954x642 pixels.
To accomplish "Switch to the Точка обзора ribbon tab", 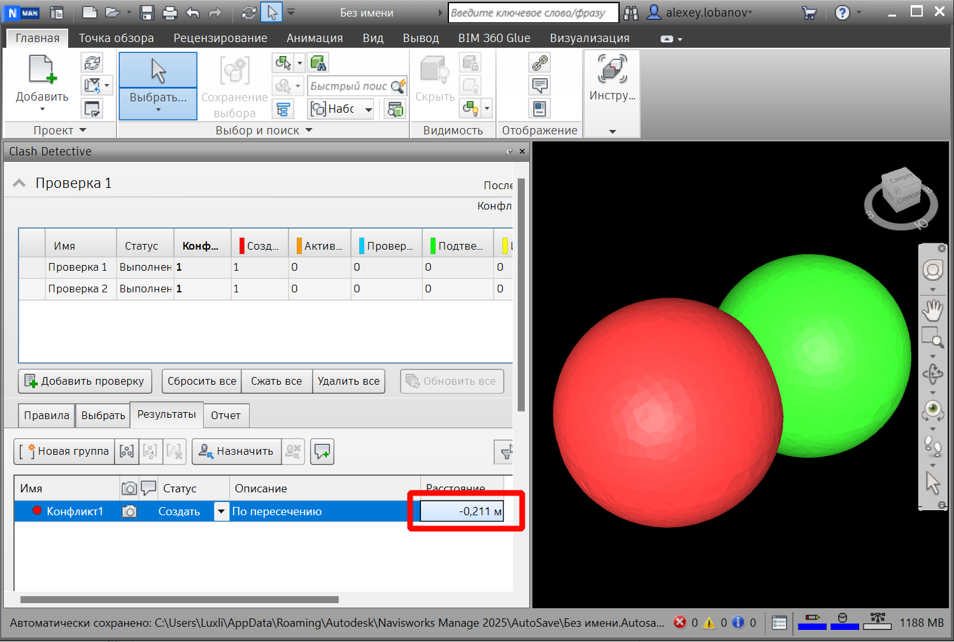I will pyautogui.click(x=117, y=38).
